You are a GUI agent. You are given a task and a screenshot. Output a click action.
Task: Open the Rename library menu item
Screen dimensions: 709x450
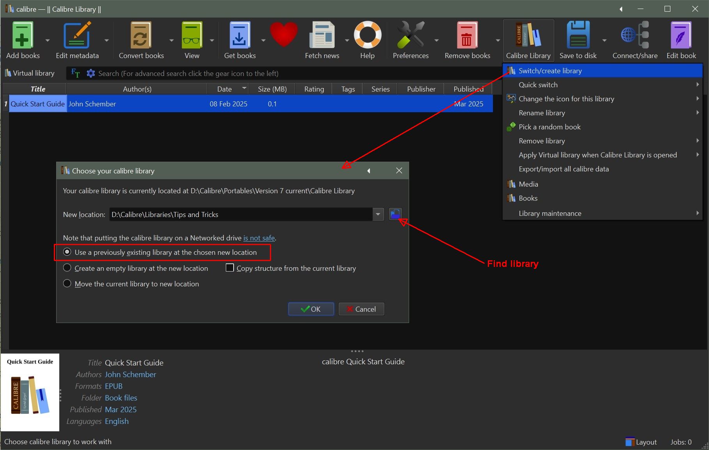[x=603, y=113]
